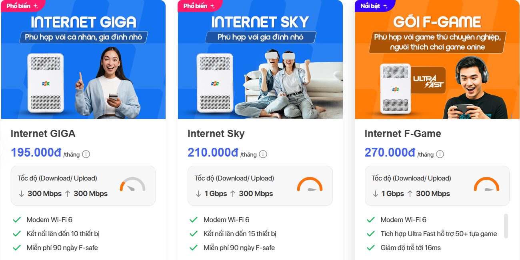
Task: Open the Internet GIGA plan link
Action: [43, 133]
